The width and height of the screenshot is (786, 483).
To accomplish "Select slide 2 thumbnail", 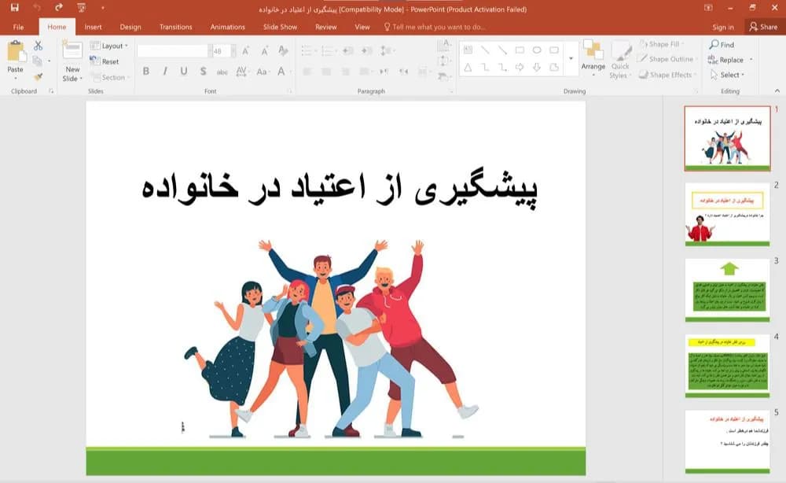I will click(x=727, y=214).
